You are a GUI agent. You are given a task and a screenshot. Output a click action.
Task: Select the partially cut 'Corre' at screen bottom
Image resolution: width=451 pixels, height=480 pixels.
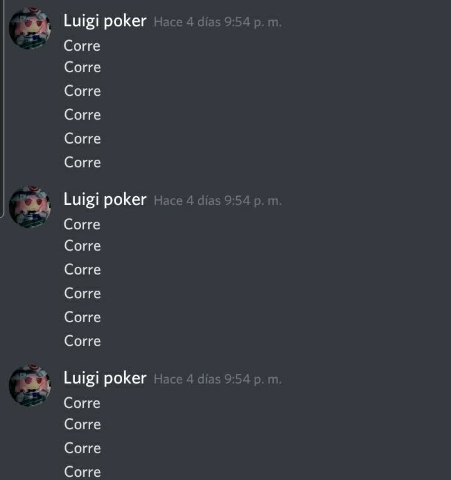[x=83, y=472]
